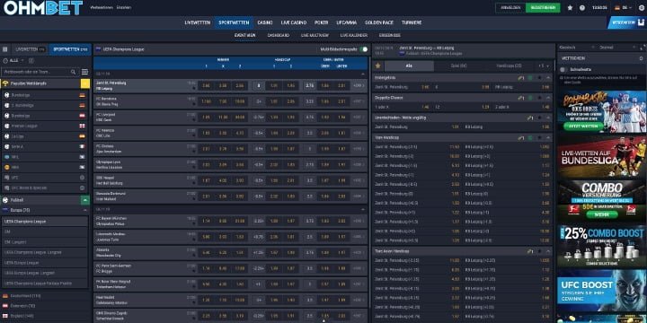Open the TURNIERE main menu
The image size is (647, 323).
pyautogui.click(x=412, y=22)
